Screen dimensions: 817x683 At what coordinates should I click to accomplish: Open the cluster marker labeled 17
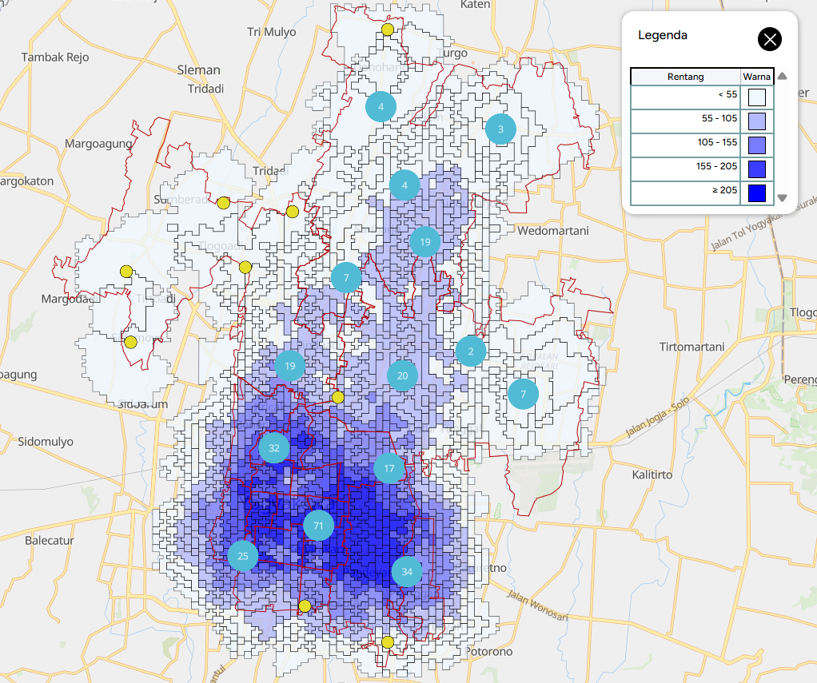click(389, 468)
